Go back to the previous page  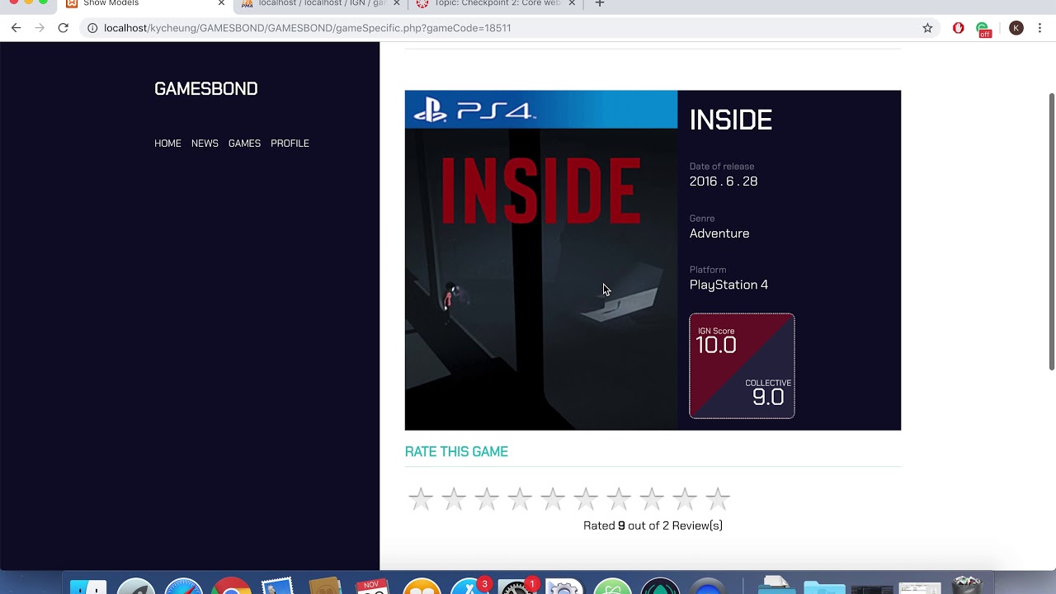16,28
